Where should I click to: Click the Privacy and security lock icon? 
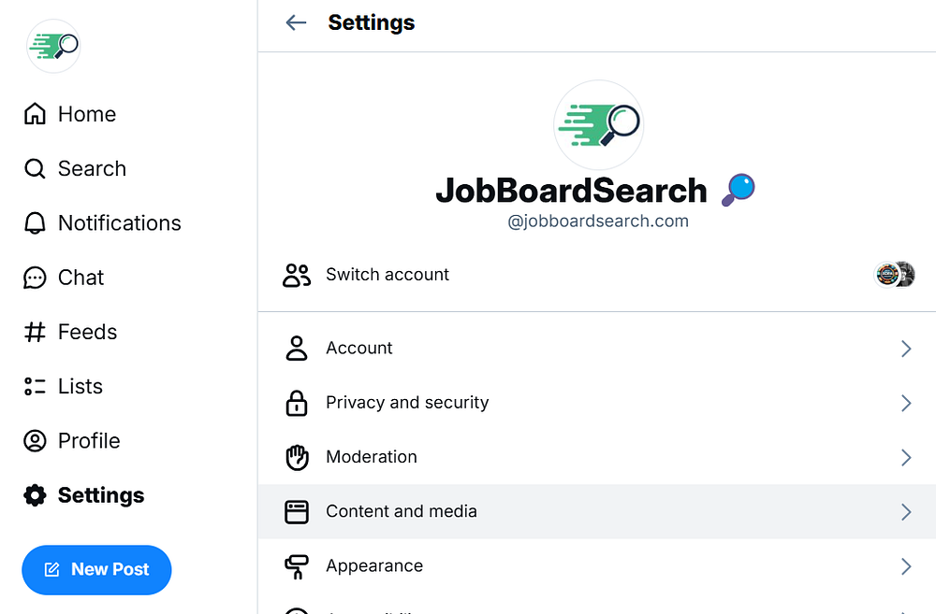click(297, 403)
